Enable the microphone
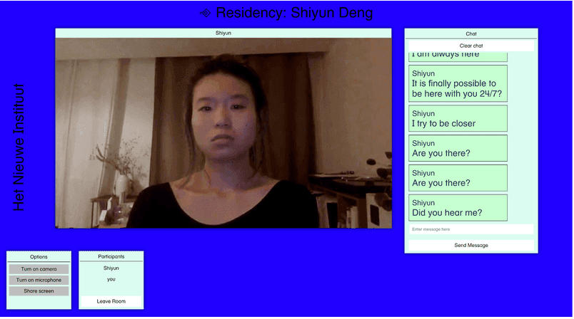The height and width of the screenshot is (319, 574). pyautogui.click(x=39, y=280)
